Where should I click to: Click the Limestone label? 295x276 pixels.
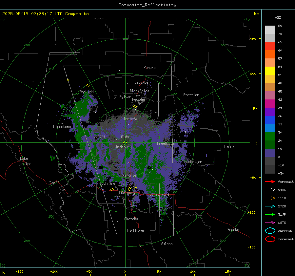click(62, 127)
